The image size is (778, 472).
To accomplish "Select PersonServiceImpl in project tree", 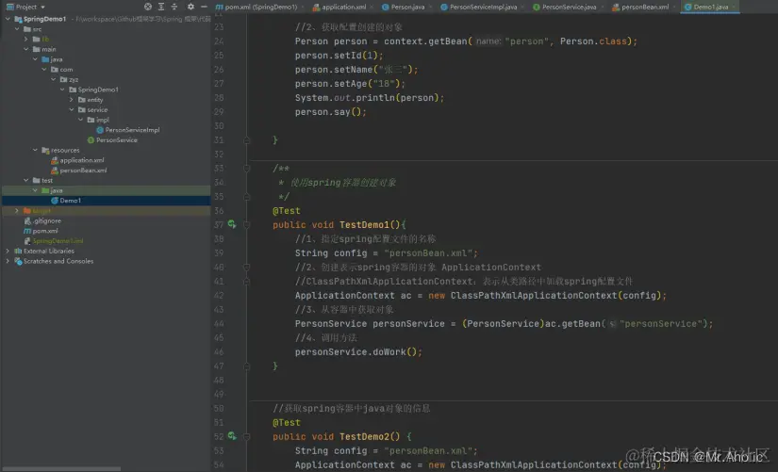I will click(x=132, y=130).
